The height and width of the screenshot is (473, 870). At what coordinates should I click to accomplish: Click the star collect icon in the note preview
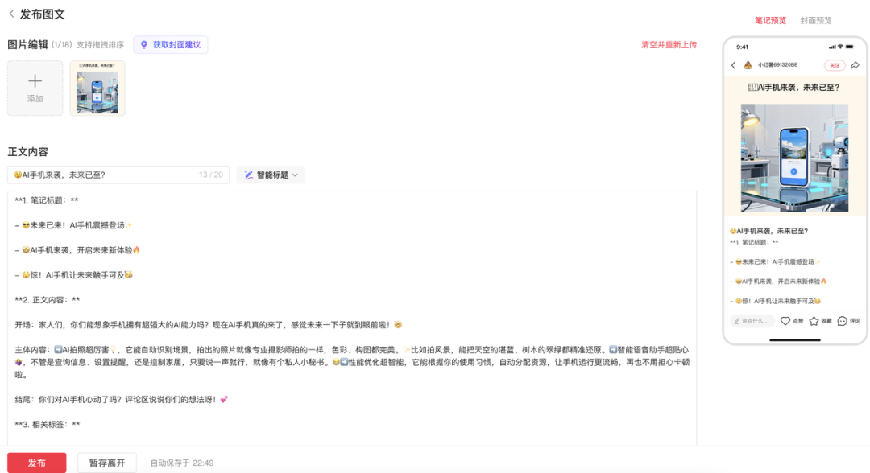tap(814, 320)
